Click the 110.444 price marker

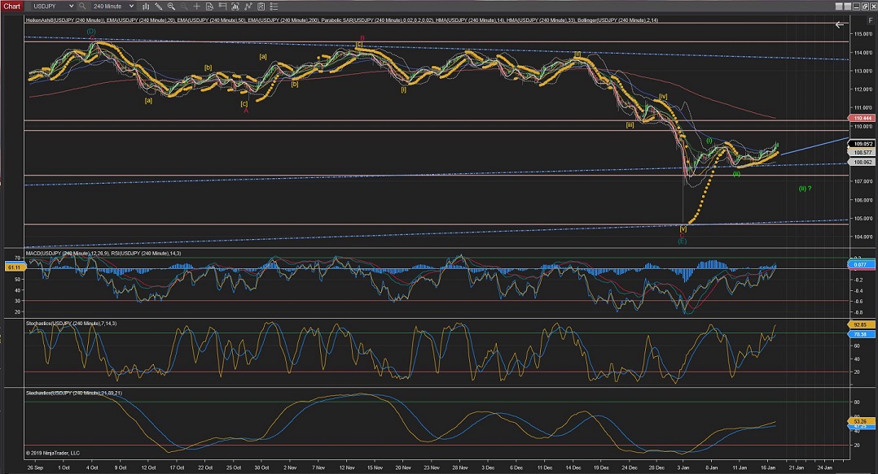pos(862,118)
